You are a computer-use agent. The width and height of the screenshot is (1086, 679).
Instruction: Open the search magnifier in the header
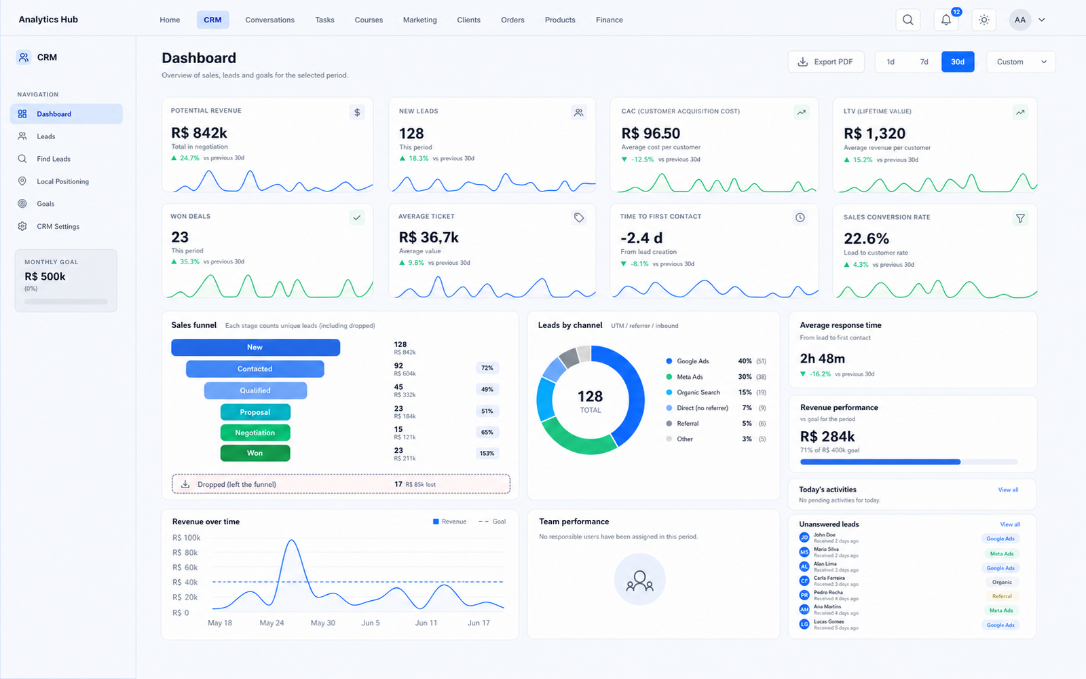[907, 20]
